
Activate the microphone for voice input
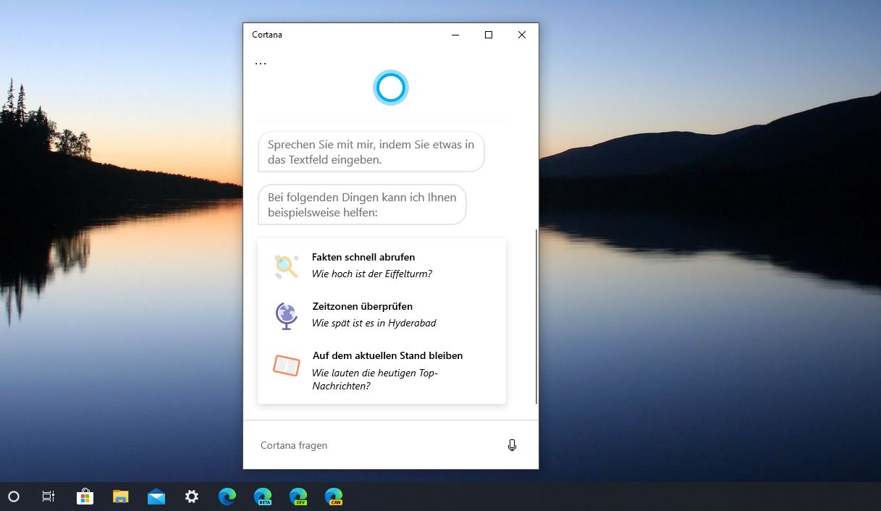tap(513, 445)
